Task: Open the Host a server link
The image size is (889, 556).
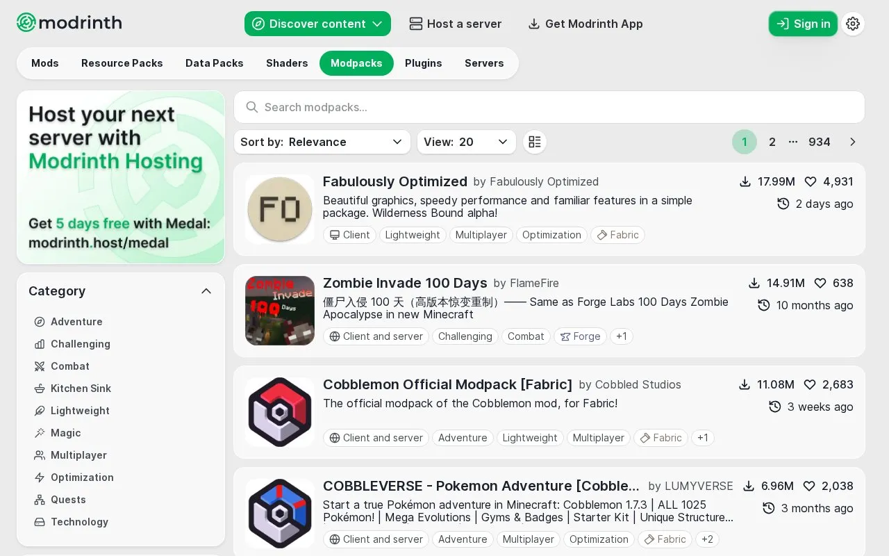Action: pyautogui.click(x=455, y=24)
